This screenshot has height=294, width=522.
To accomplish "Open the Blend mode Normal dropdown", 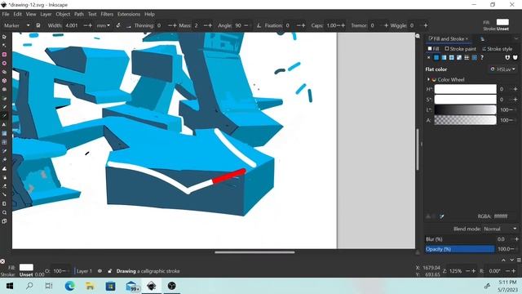I will (x=500, y=229).
